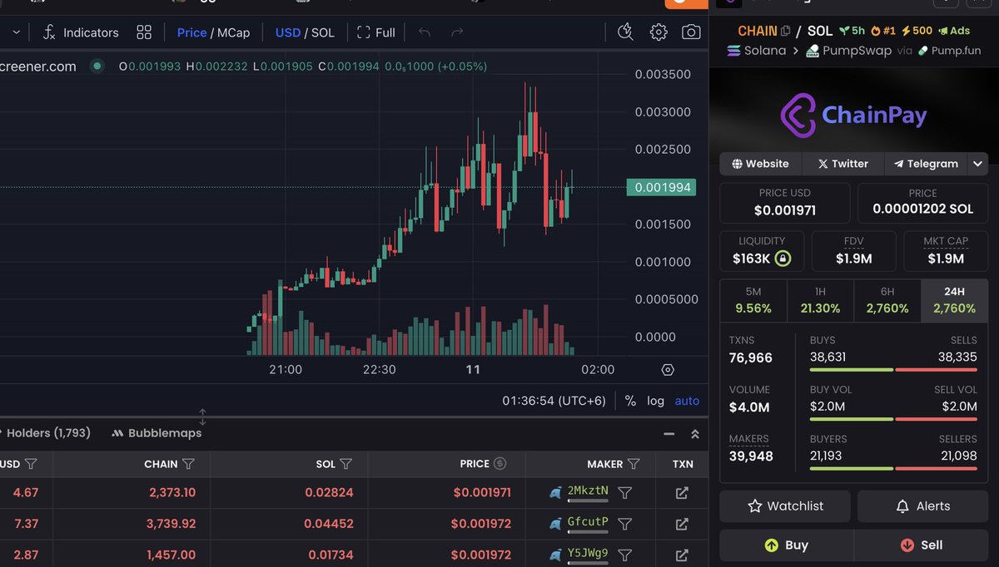Redo the chart action
Image resolution: width=999 pixels, height=567 pixels.
pyautogui.click(x=456, y=32)
